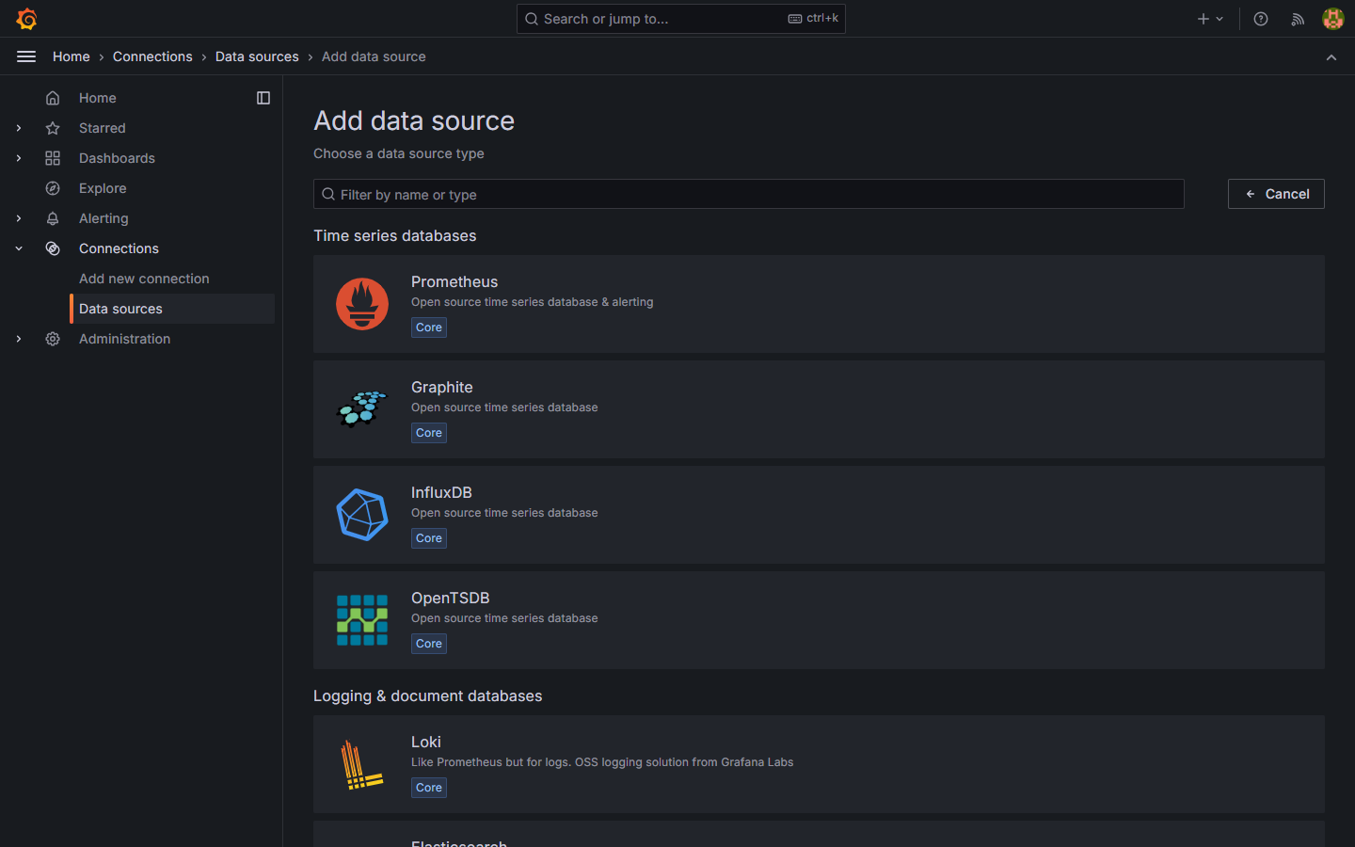Click the plus new-item icon
The height and width of the screenshot is (847, 1355).
click(1203, 19)
